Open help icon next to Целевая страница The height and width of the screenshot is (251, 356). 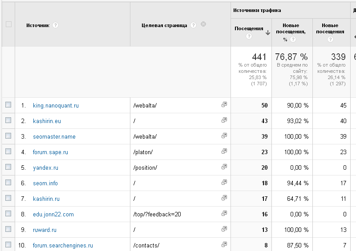click(193, 25)
